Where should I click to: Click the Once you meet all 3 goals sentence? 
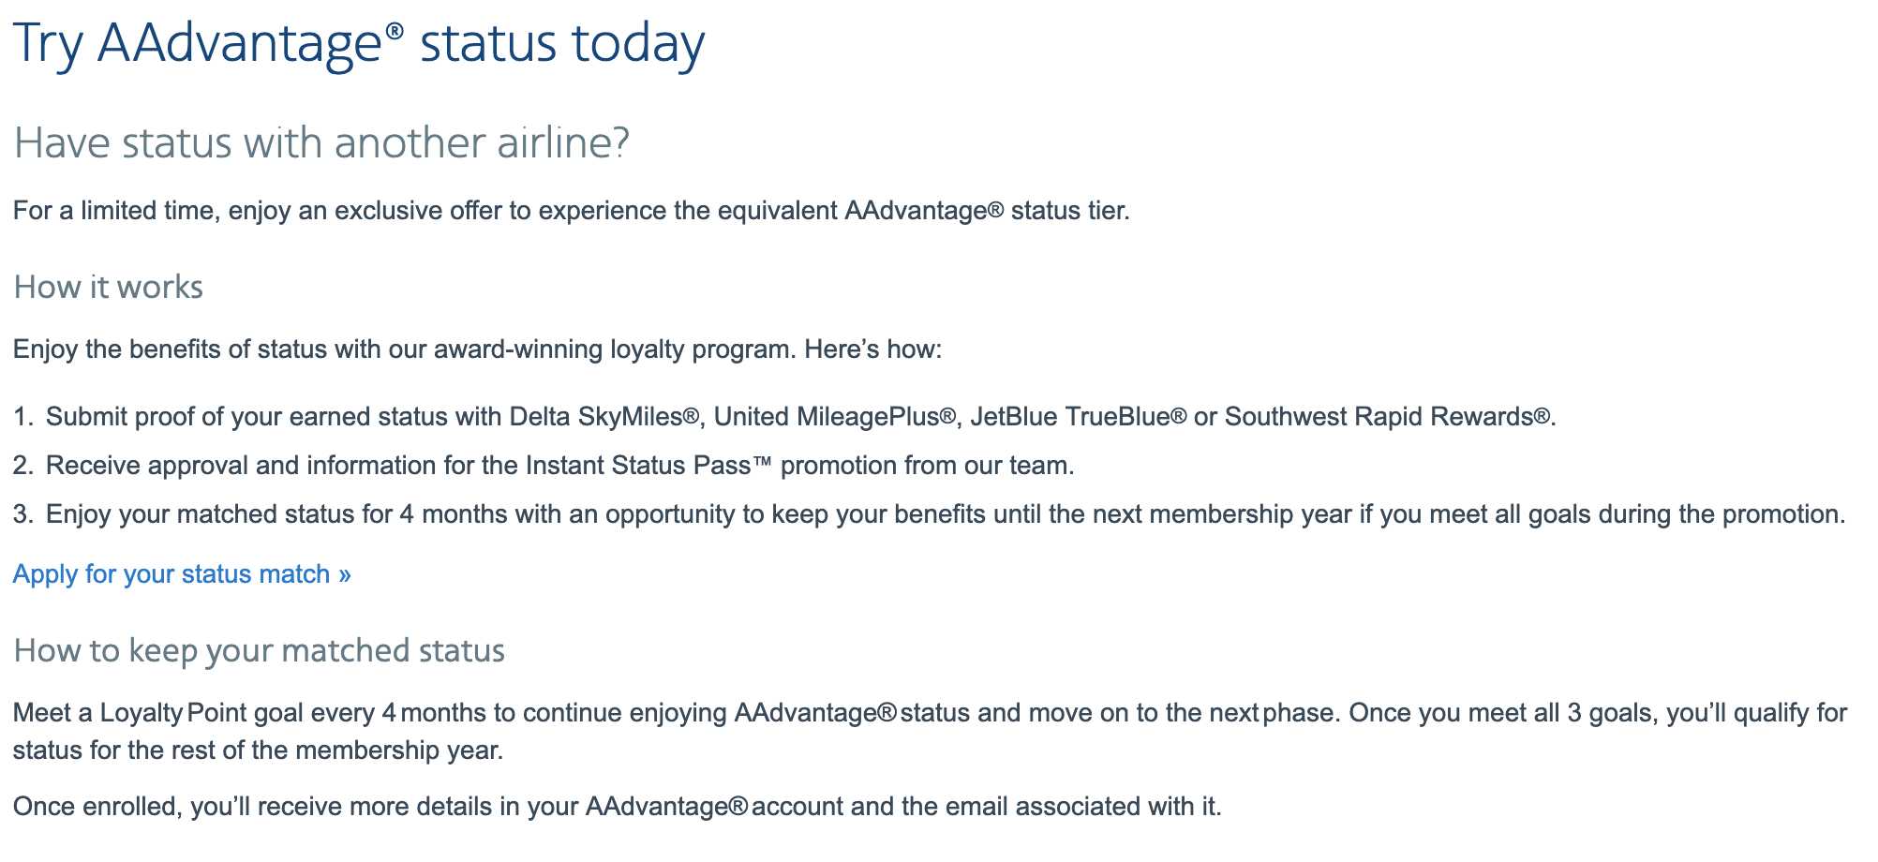tap(1593, 713)
